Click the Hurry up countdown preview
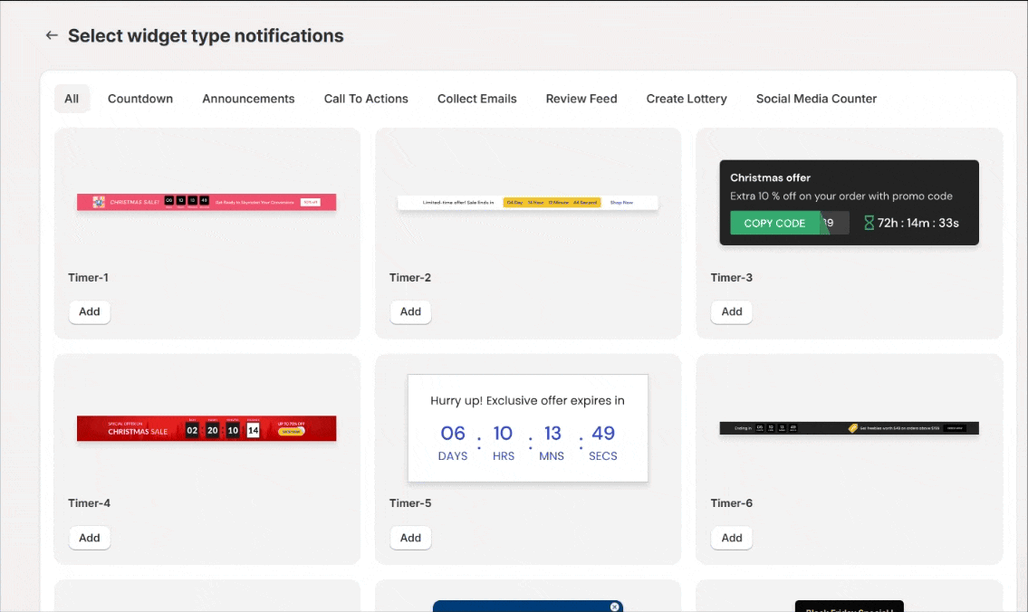The width and height of the screenshot is (1028, 612). [x=528, y=428]
